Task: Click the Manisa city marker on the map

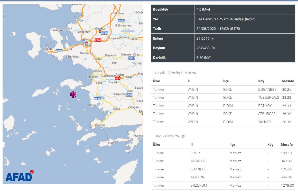Action: (100, 31)
